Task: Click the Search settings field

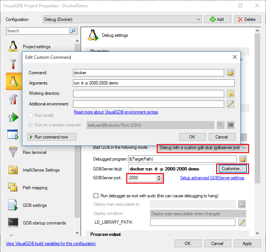Action: click(x=37, y=31)
